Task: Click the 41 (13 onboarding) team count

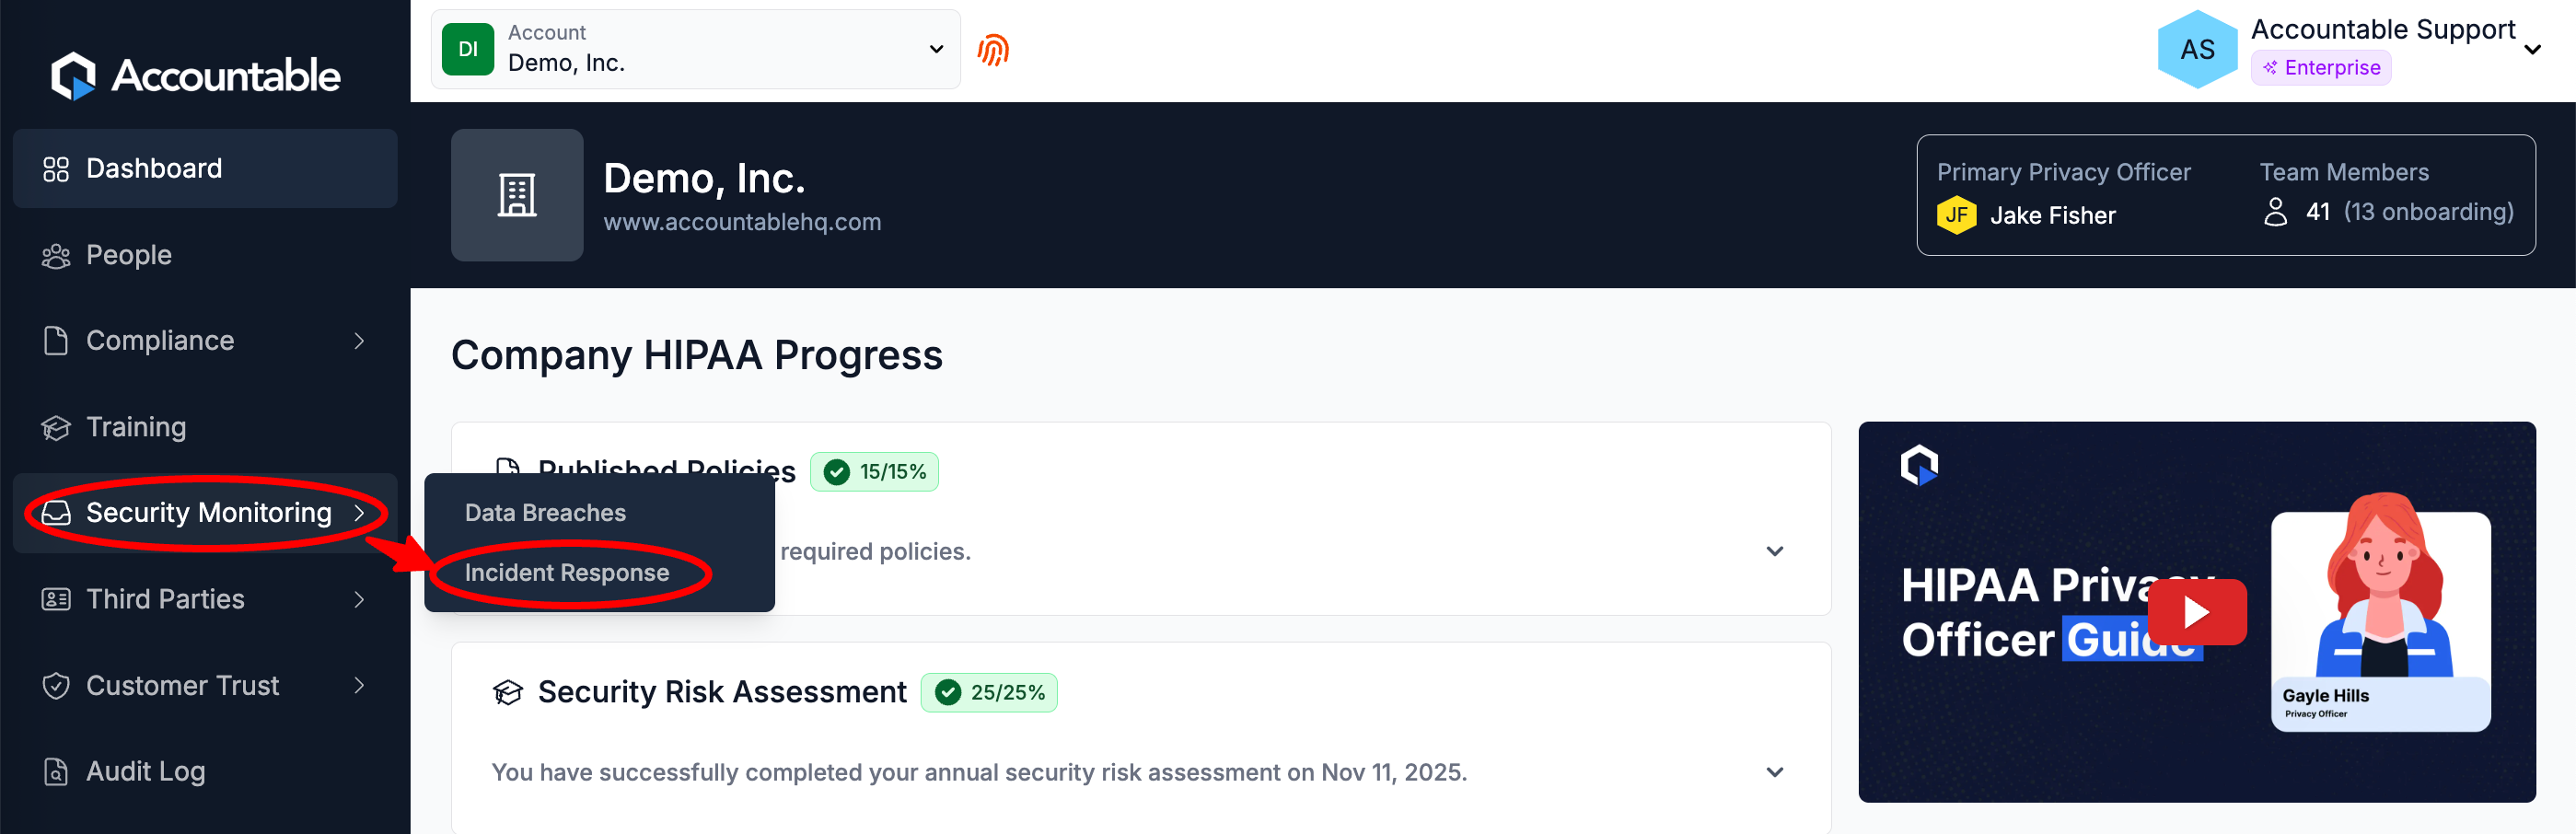Action: (2409, 212)
